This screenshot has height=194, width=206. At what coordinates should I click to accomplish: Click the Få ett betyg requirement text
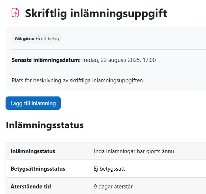[47, 39]
